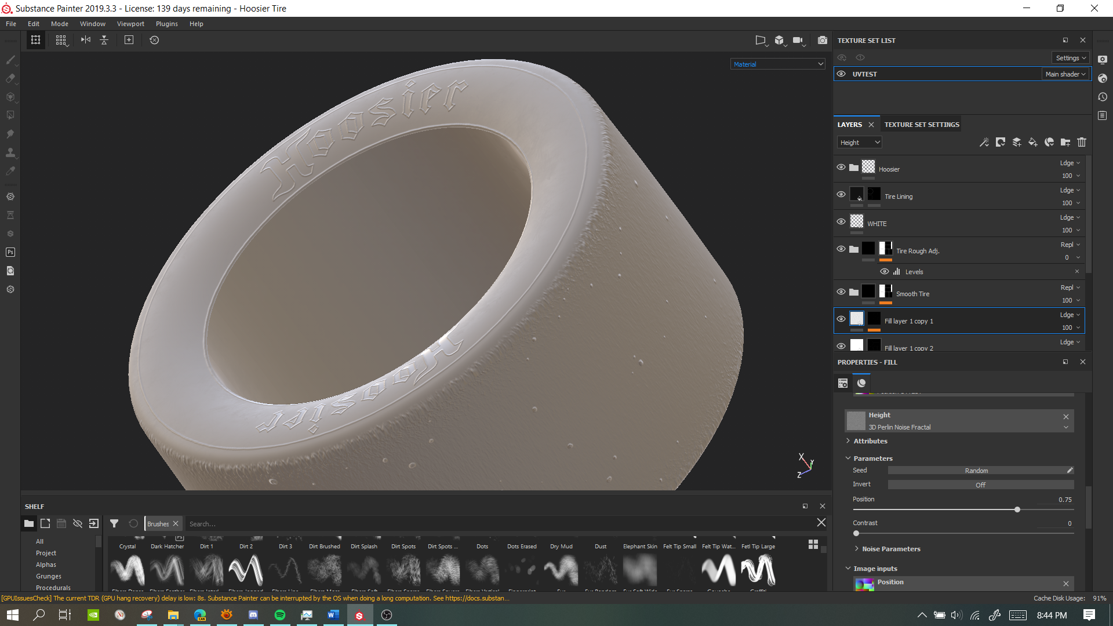
Task: Toggle symmetry mirror icon in toolbar
Action: (86, 40)
